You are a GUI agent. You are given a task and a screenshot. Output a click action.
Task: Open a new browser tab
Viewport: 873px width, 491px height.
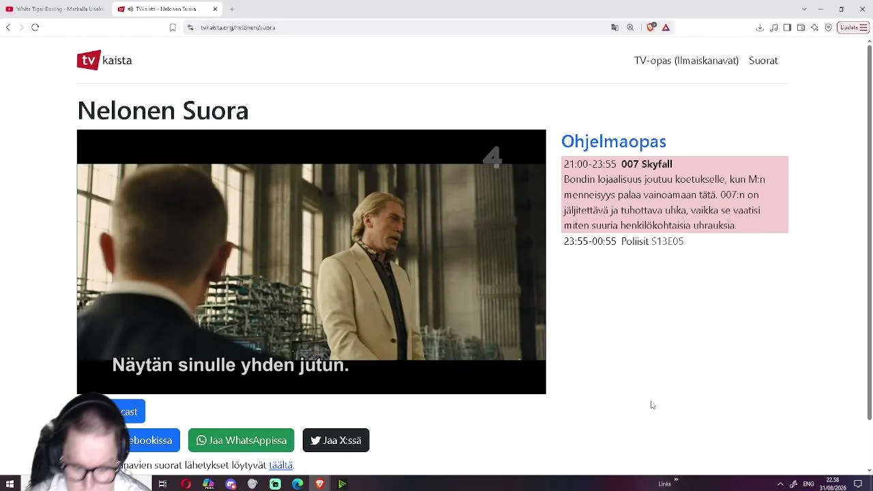[232, 9]
